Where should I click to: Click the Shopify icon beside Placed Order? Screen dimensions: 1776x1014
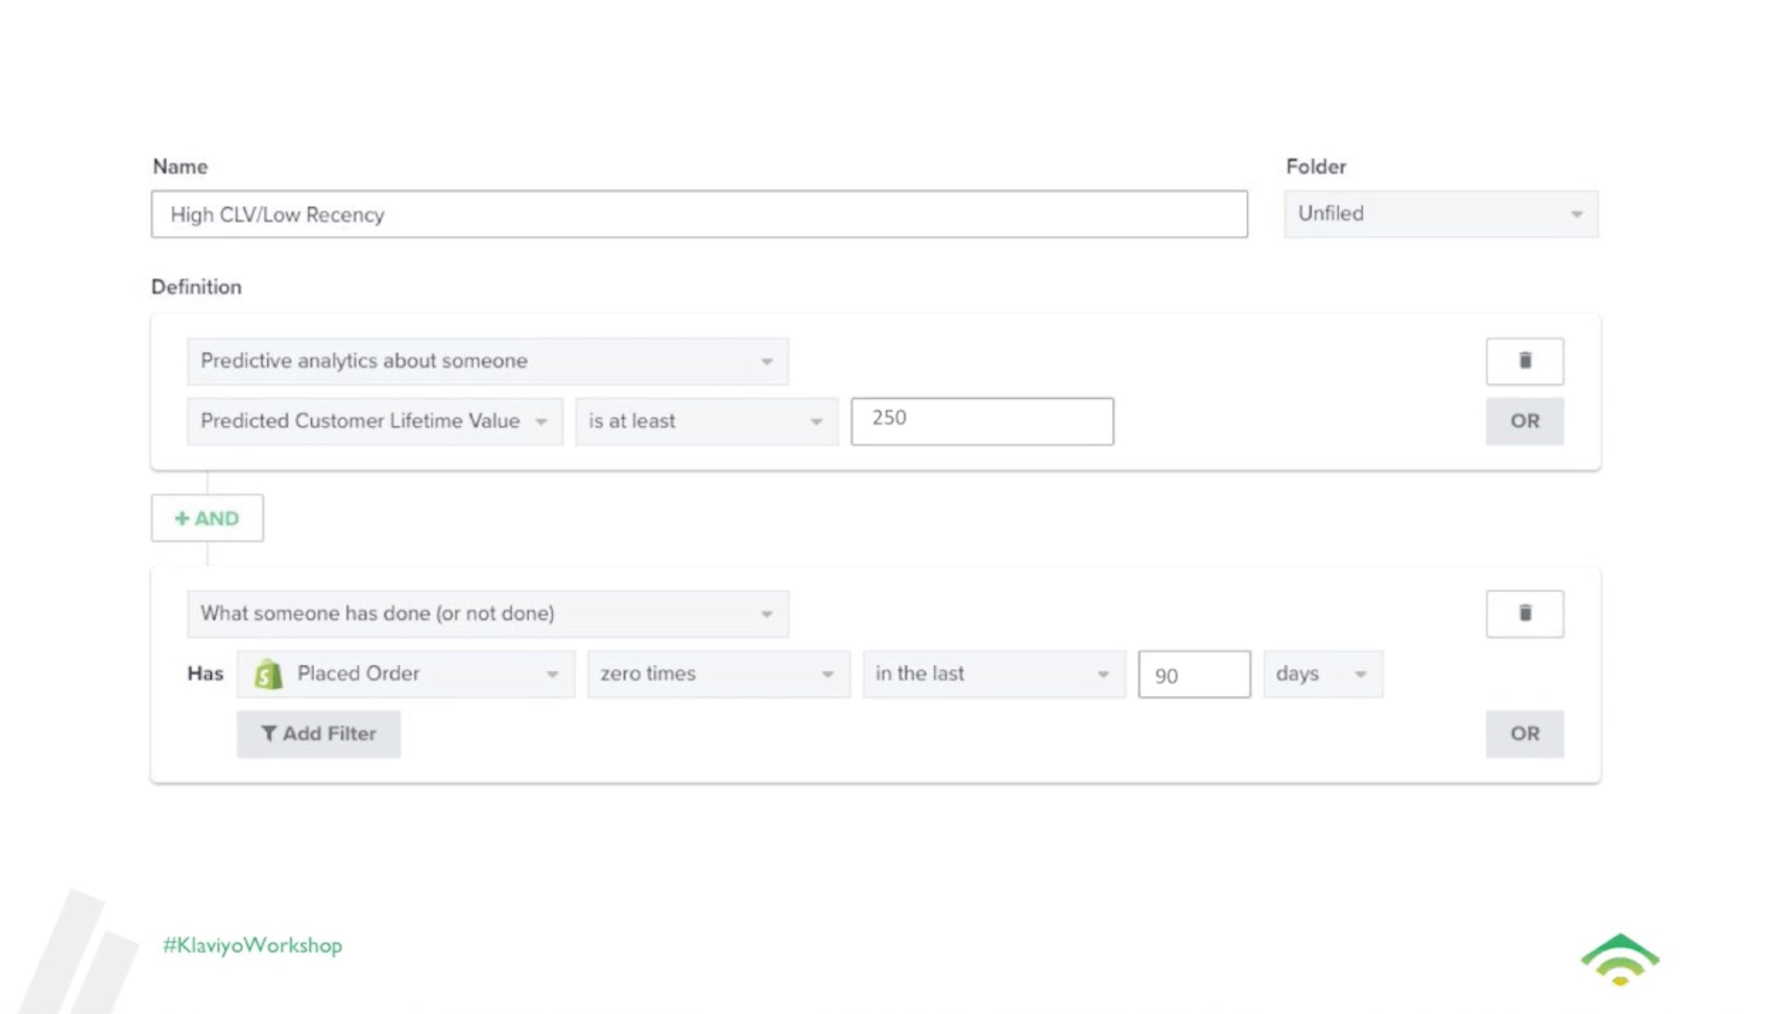(x=268, y=674)
